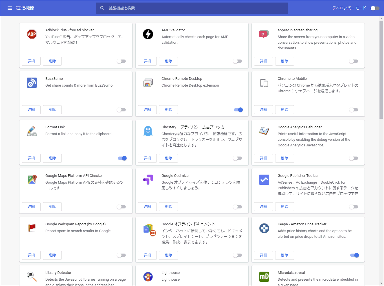Image resolution: width=384 pixels, height=286 pixels.
Task: Click the Keepa Amazon Price Tracker icon
Action: (264, 228)
